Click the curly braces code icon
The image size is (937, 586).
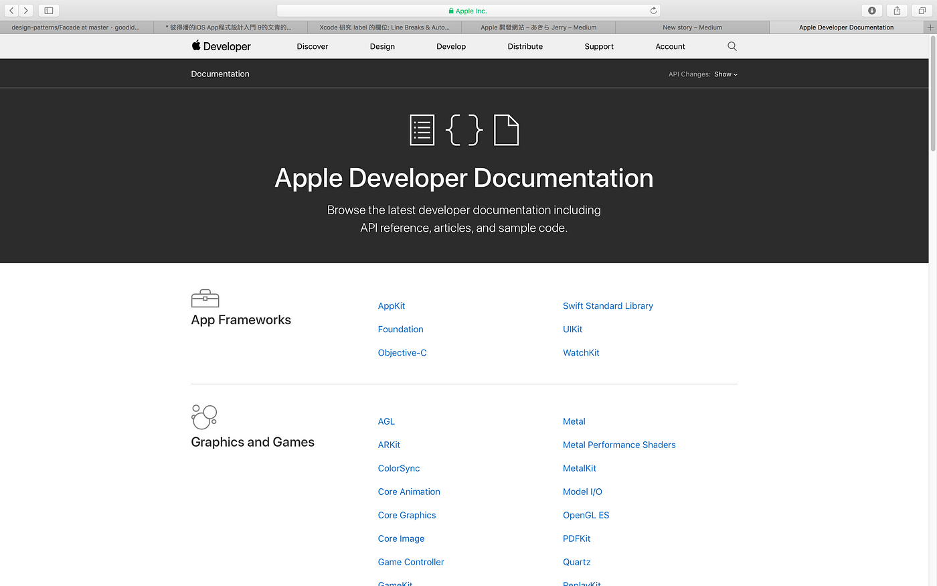pyautogui.click(x=464, y=130)
